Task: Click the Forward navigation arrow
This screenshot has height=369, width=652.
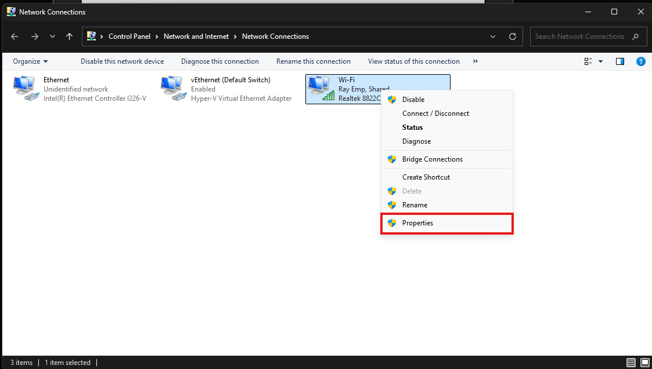Action: coord(34,36)
